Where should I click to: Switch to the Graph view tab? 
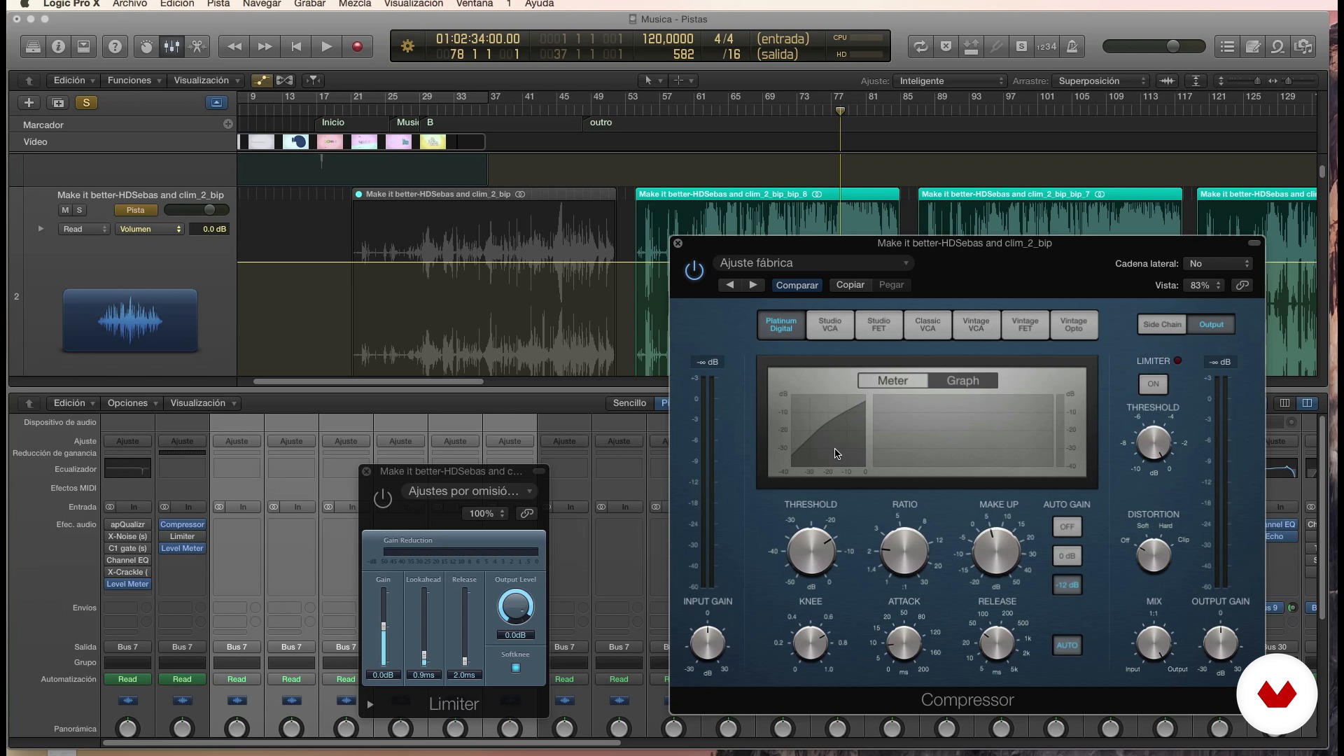point(962,381)
